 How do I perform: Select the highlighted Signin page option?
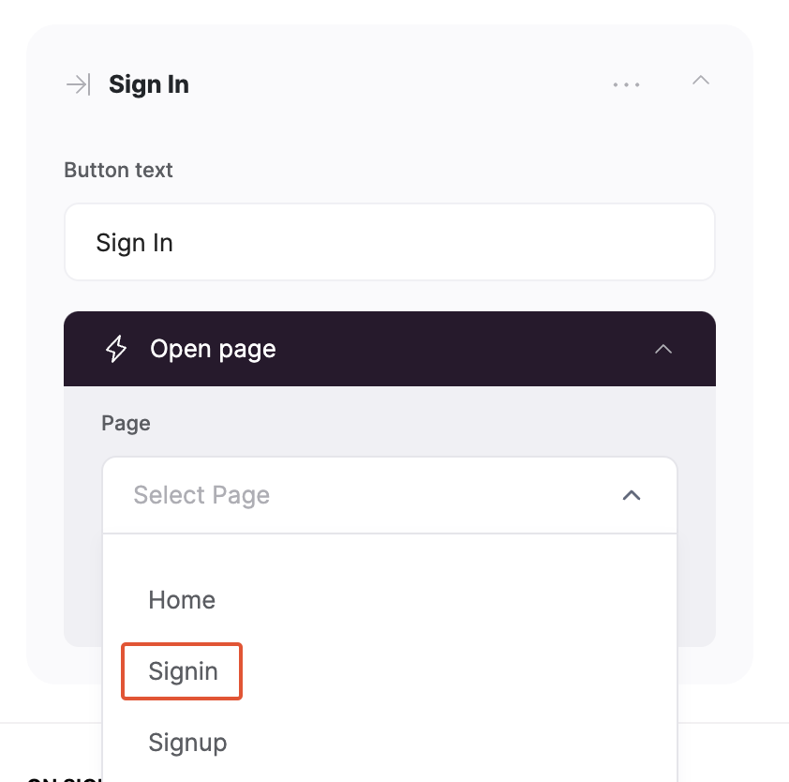181,670
